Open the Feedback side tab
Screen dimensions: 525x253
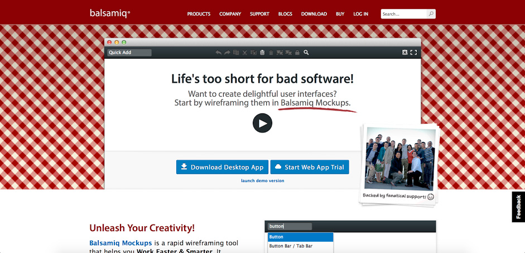click(518, 207)
